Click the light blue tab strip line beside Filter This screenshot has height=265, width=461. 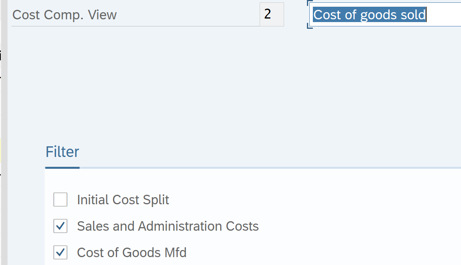click(x=268, y=168)
